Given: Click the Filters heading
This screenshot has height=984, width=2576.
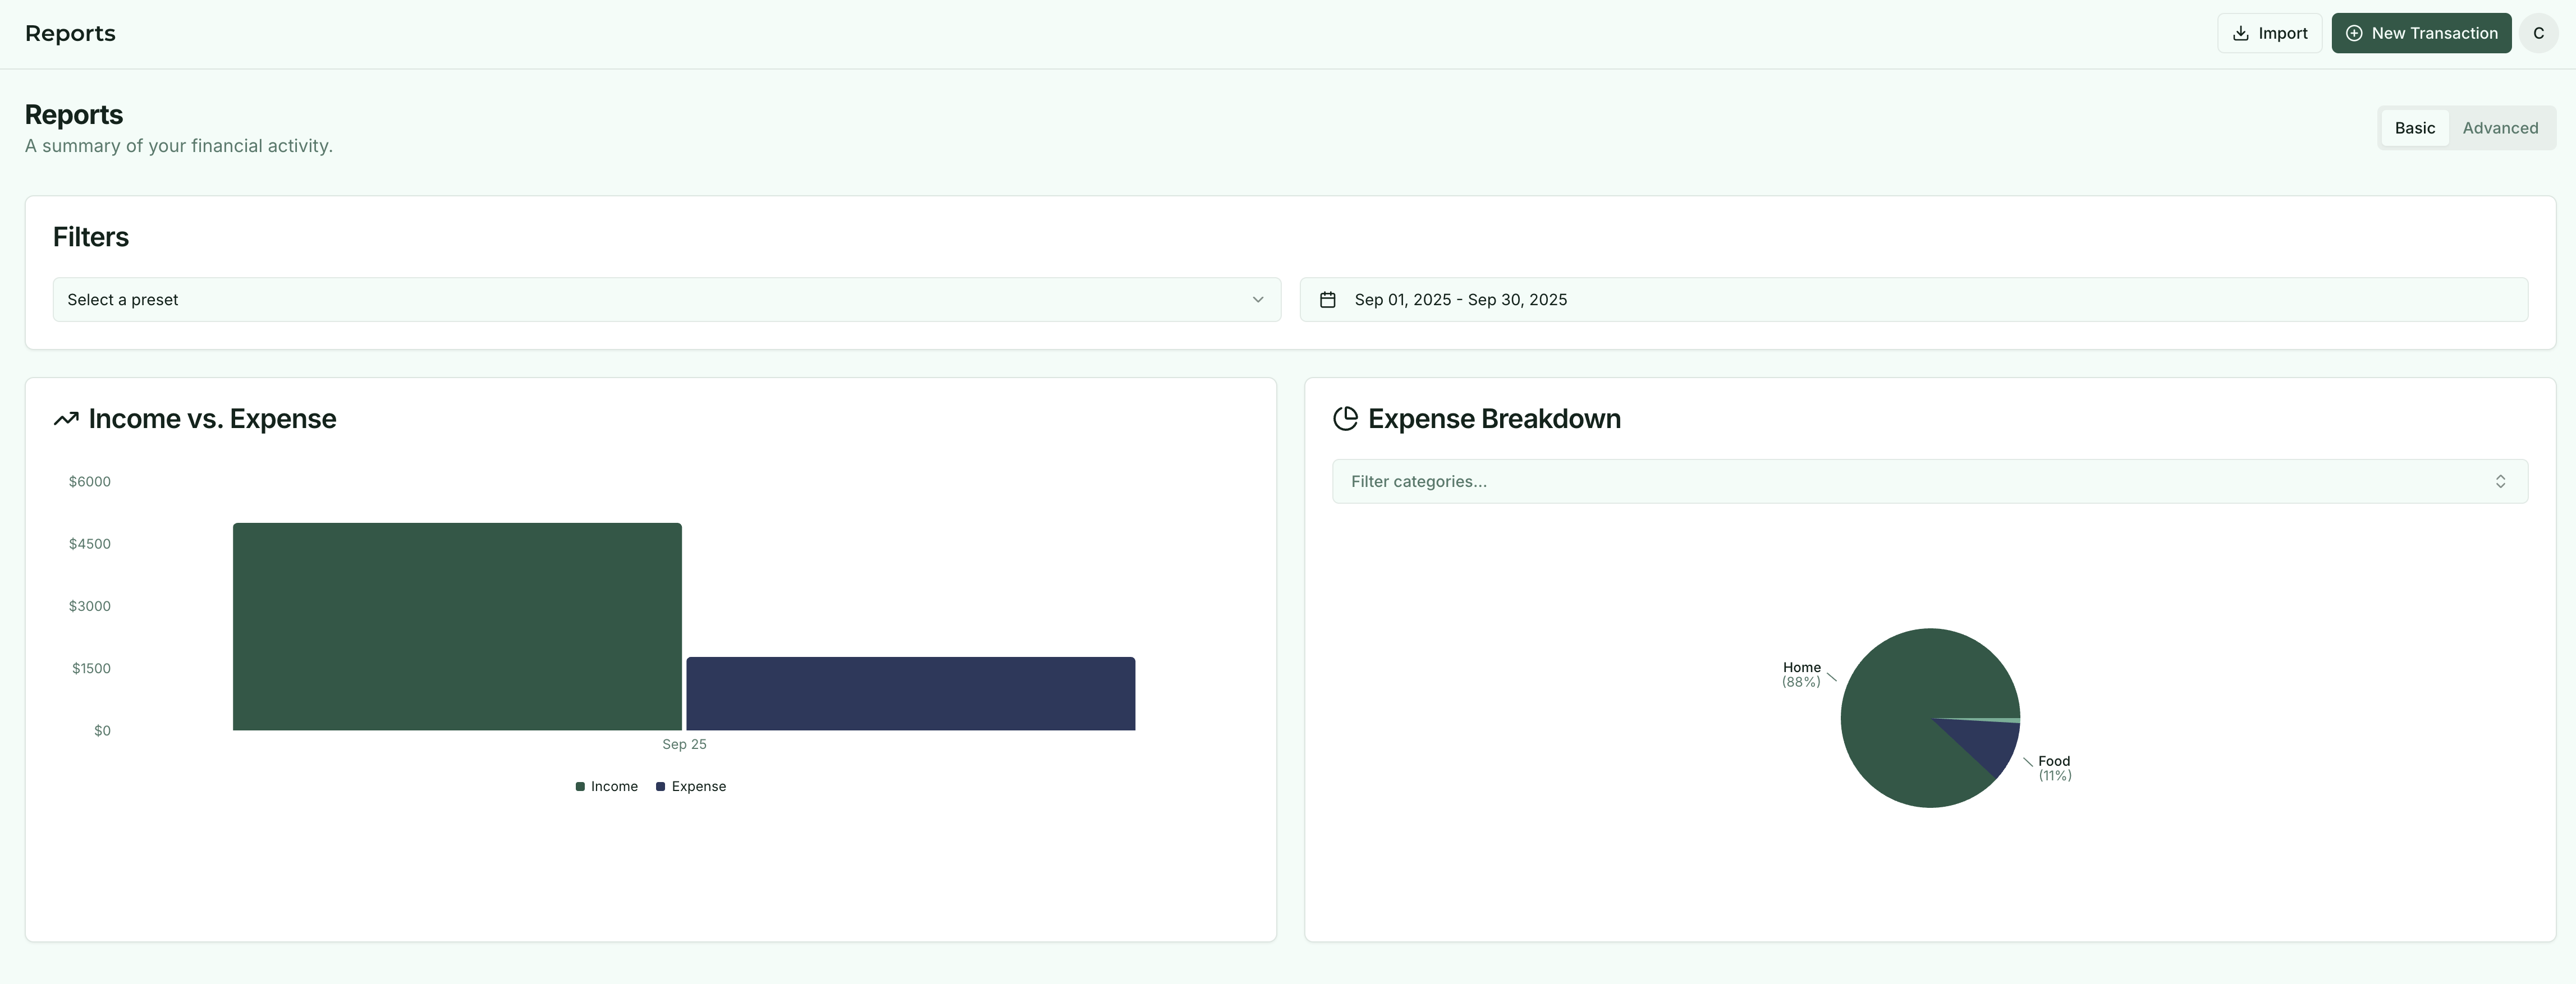Looking at the screenshot, I should [91, 237].
